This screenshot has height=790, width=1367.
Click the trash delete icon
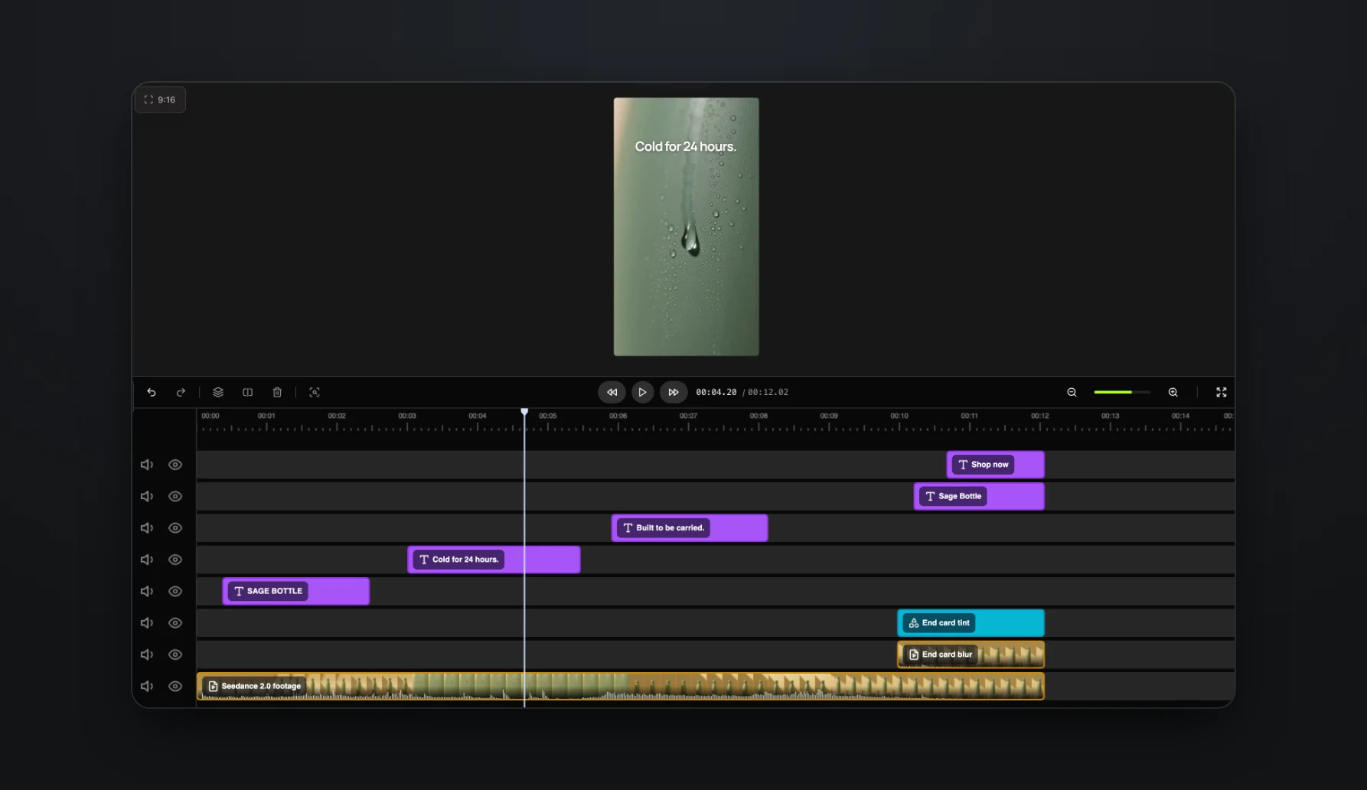[x=277, y=392]
